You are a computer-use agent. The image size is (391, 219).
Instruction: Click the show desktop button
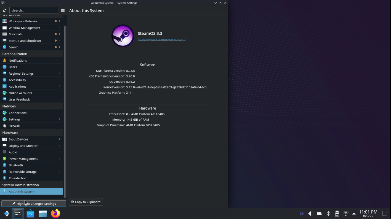pyautogui.click(x=385, y=213)
